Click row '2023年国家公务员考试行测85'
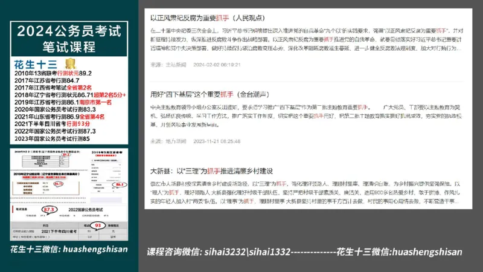This screenshot has height=272, width=483. tap(52, 139)
